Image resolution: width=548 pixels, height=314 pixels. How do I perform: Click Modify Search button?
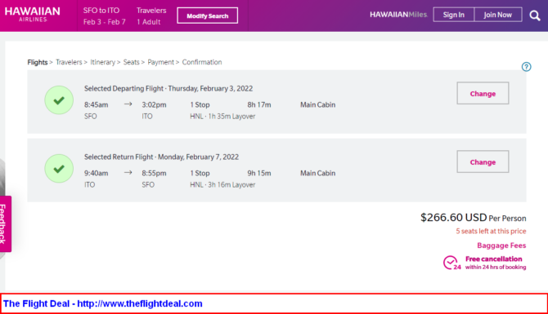click(x=207, y=15)
